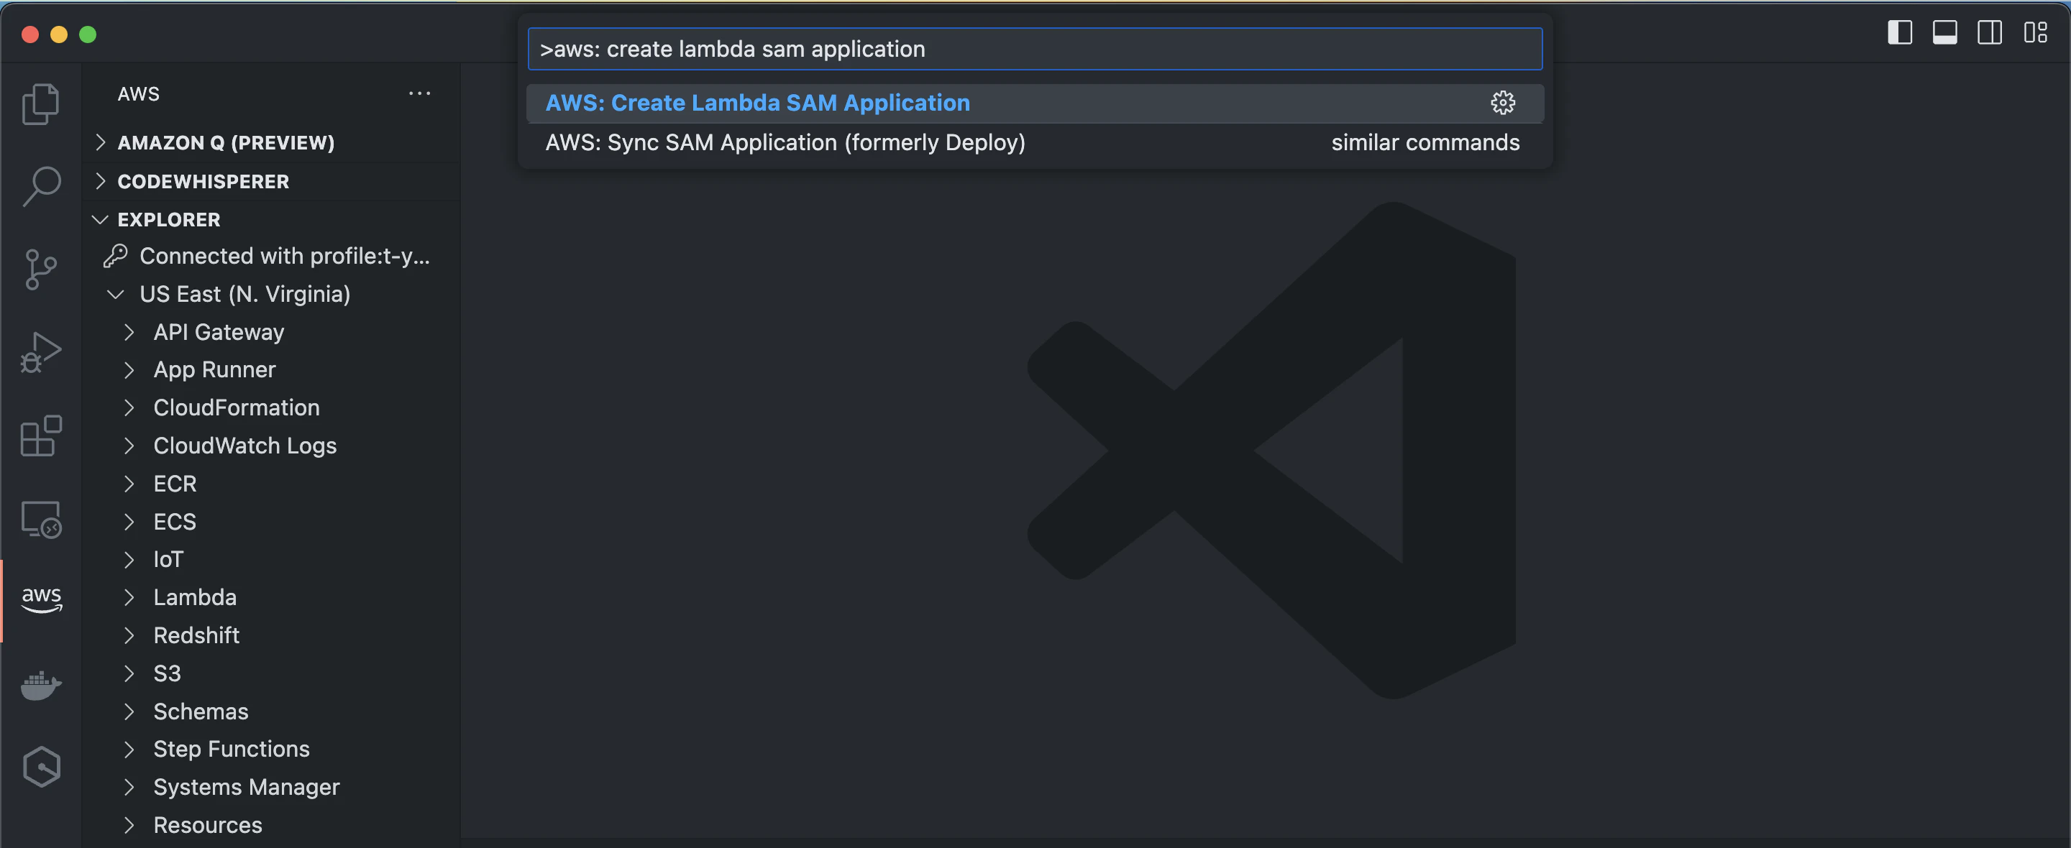Expand the ECR node chevron
This screenshot has height=848, width=2071.
[x=129, y=484]
